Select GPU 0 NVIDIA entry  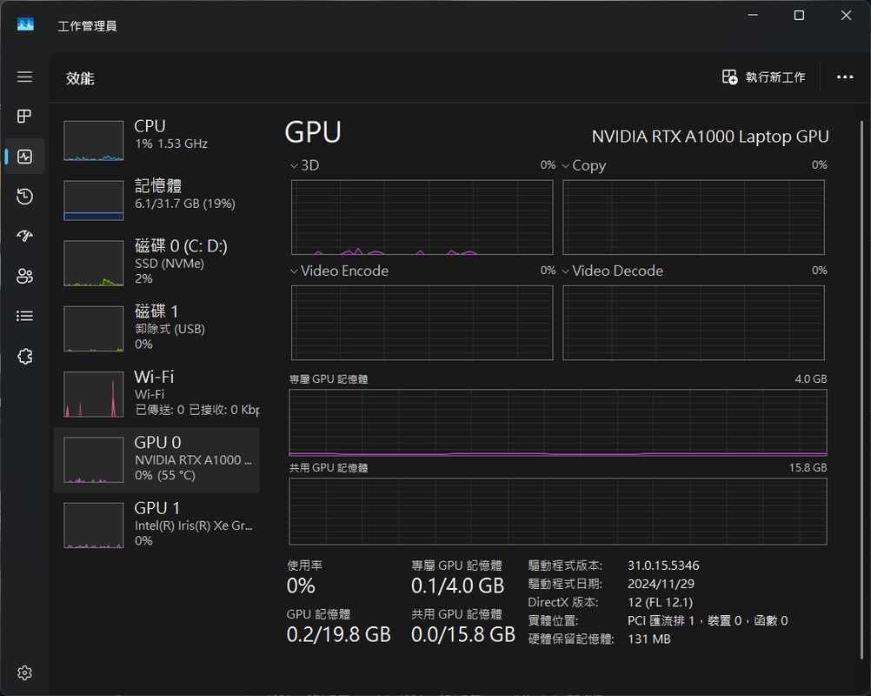point(156,459)
